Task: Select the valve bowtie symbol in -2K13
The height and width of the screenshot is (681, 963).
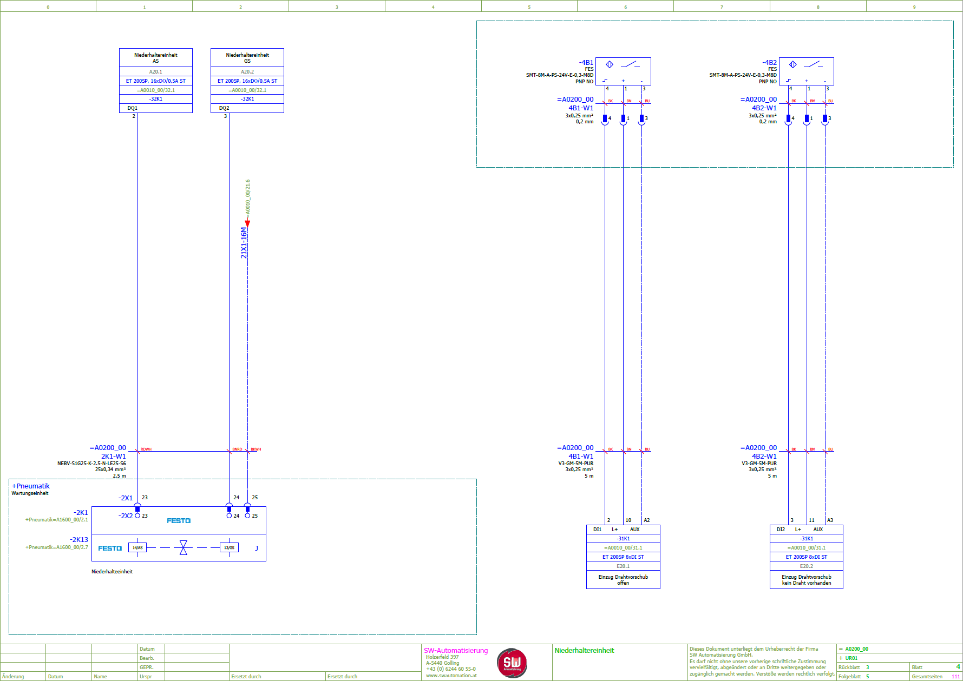Action: [184, 547]
